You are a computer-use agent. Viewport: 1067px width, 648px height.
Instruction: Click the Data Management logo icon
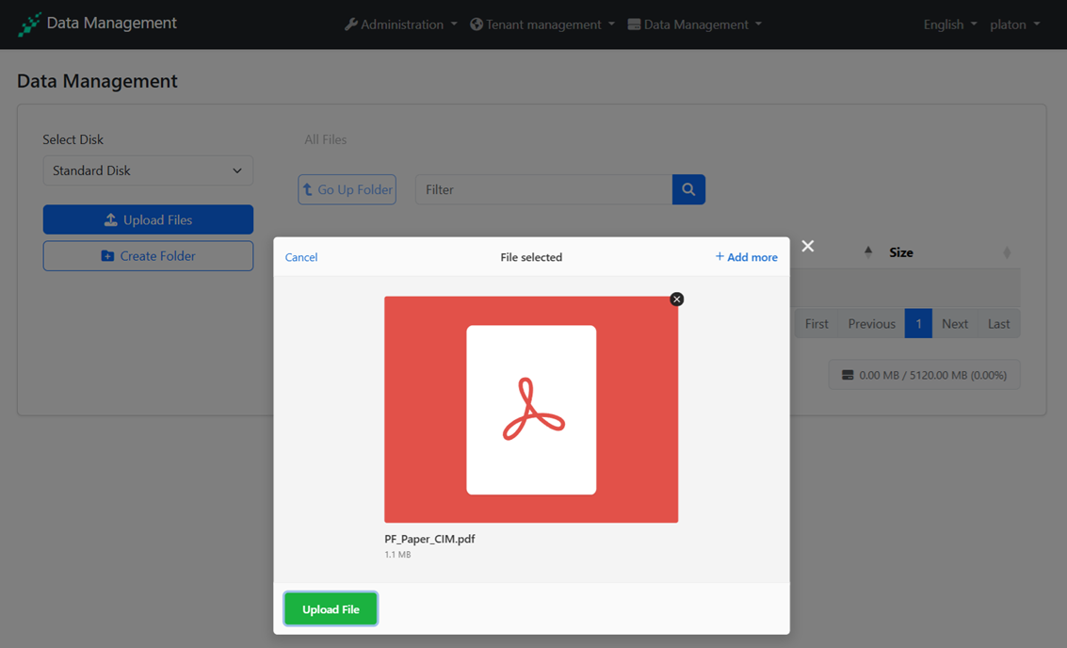[29, 24]
